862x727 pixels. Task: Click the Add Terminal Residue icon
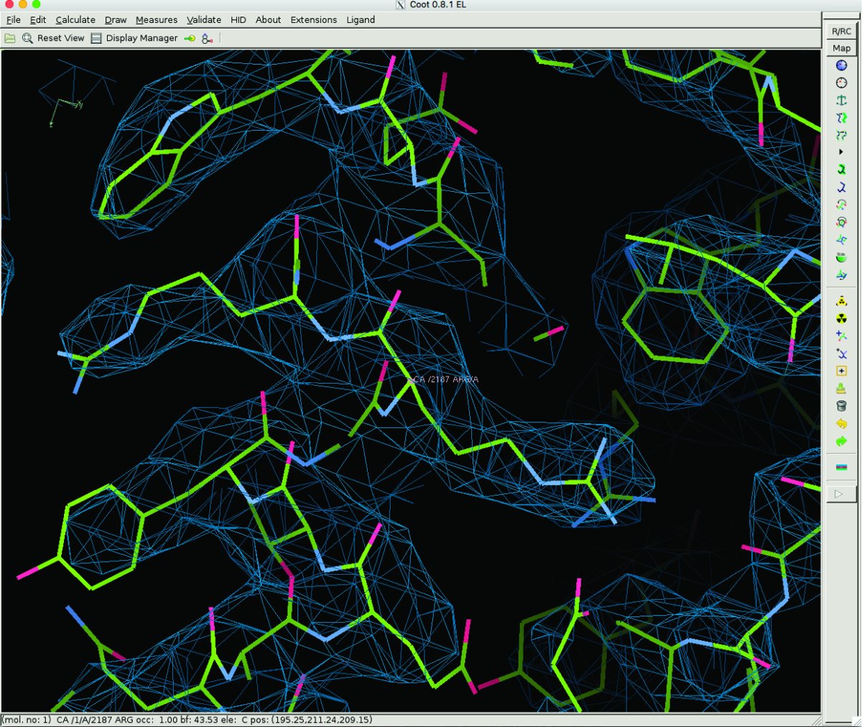[841, 335]
